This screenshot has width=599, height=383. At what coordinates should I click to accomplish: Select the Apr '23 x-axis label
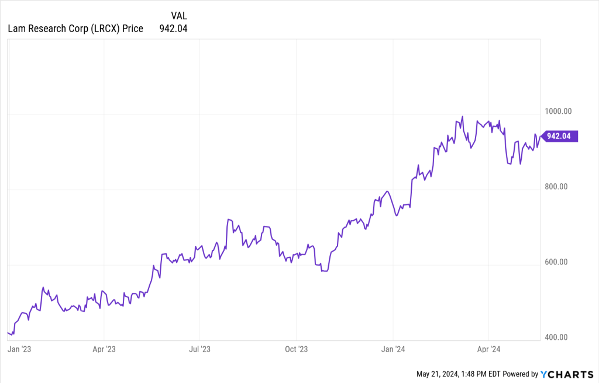pyautogui.click(x=104, y=349)
